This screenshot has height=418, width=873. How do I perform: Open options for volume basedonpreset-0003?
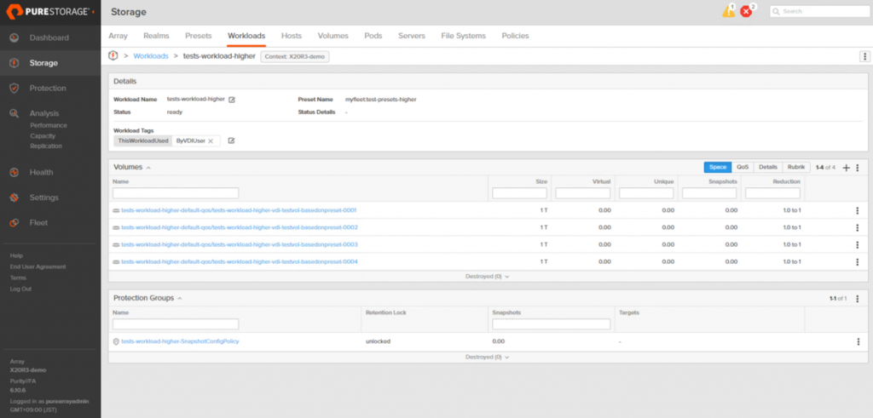pos(858,244)
